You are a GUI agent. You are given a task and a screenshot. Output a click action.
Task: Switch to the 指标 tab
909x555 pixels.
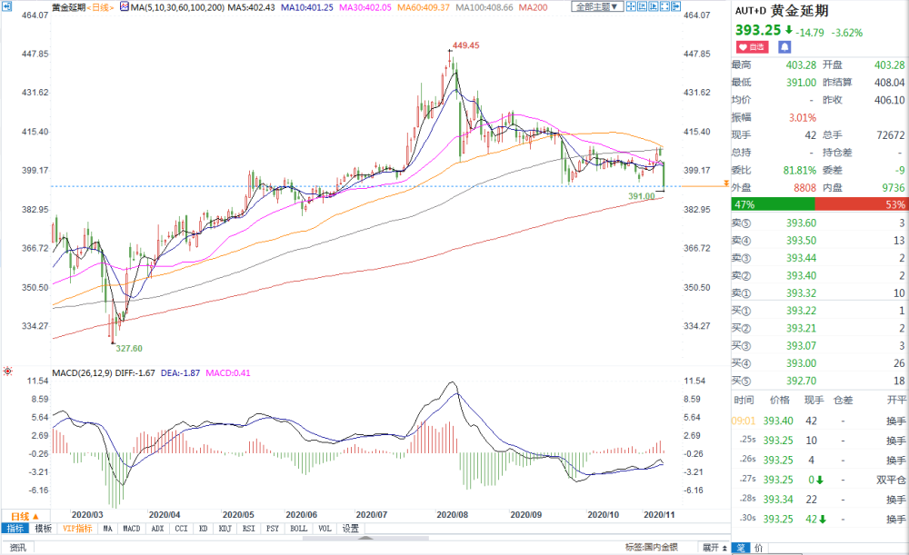tap(15, 529)
